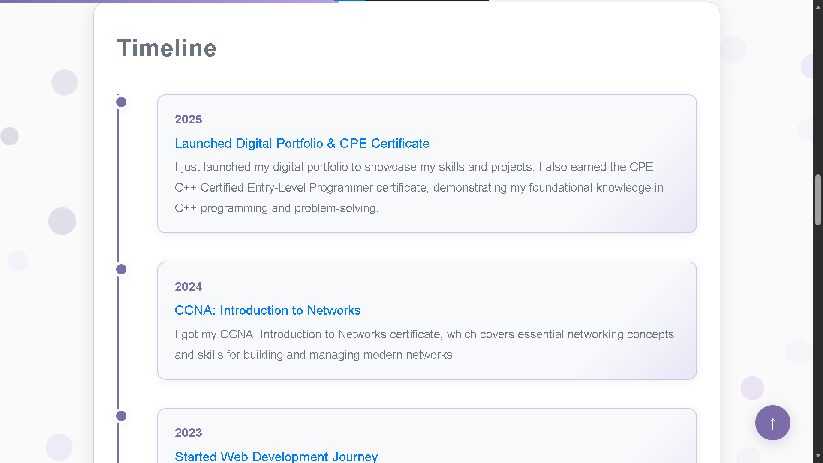Image resolution: width=823 pixels, height=463 pixels.
Task: Click the back-to-top arrow button
Action: tap(772, 423)
